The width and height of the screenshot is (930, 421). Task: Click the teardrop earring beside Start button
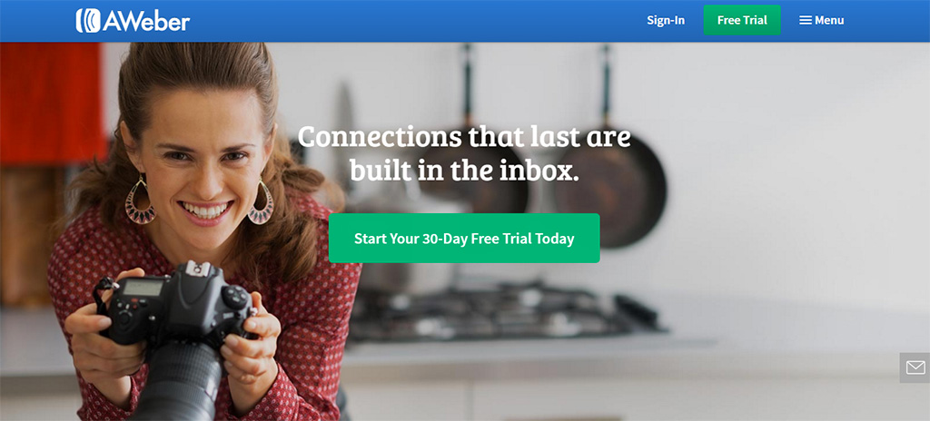[x=261, y=203]
